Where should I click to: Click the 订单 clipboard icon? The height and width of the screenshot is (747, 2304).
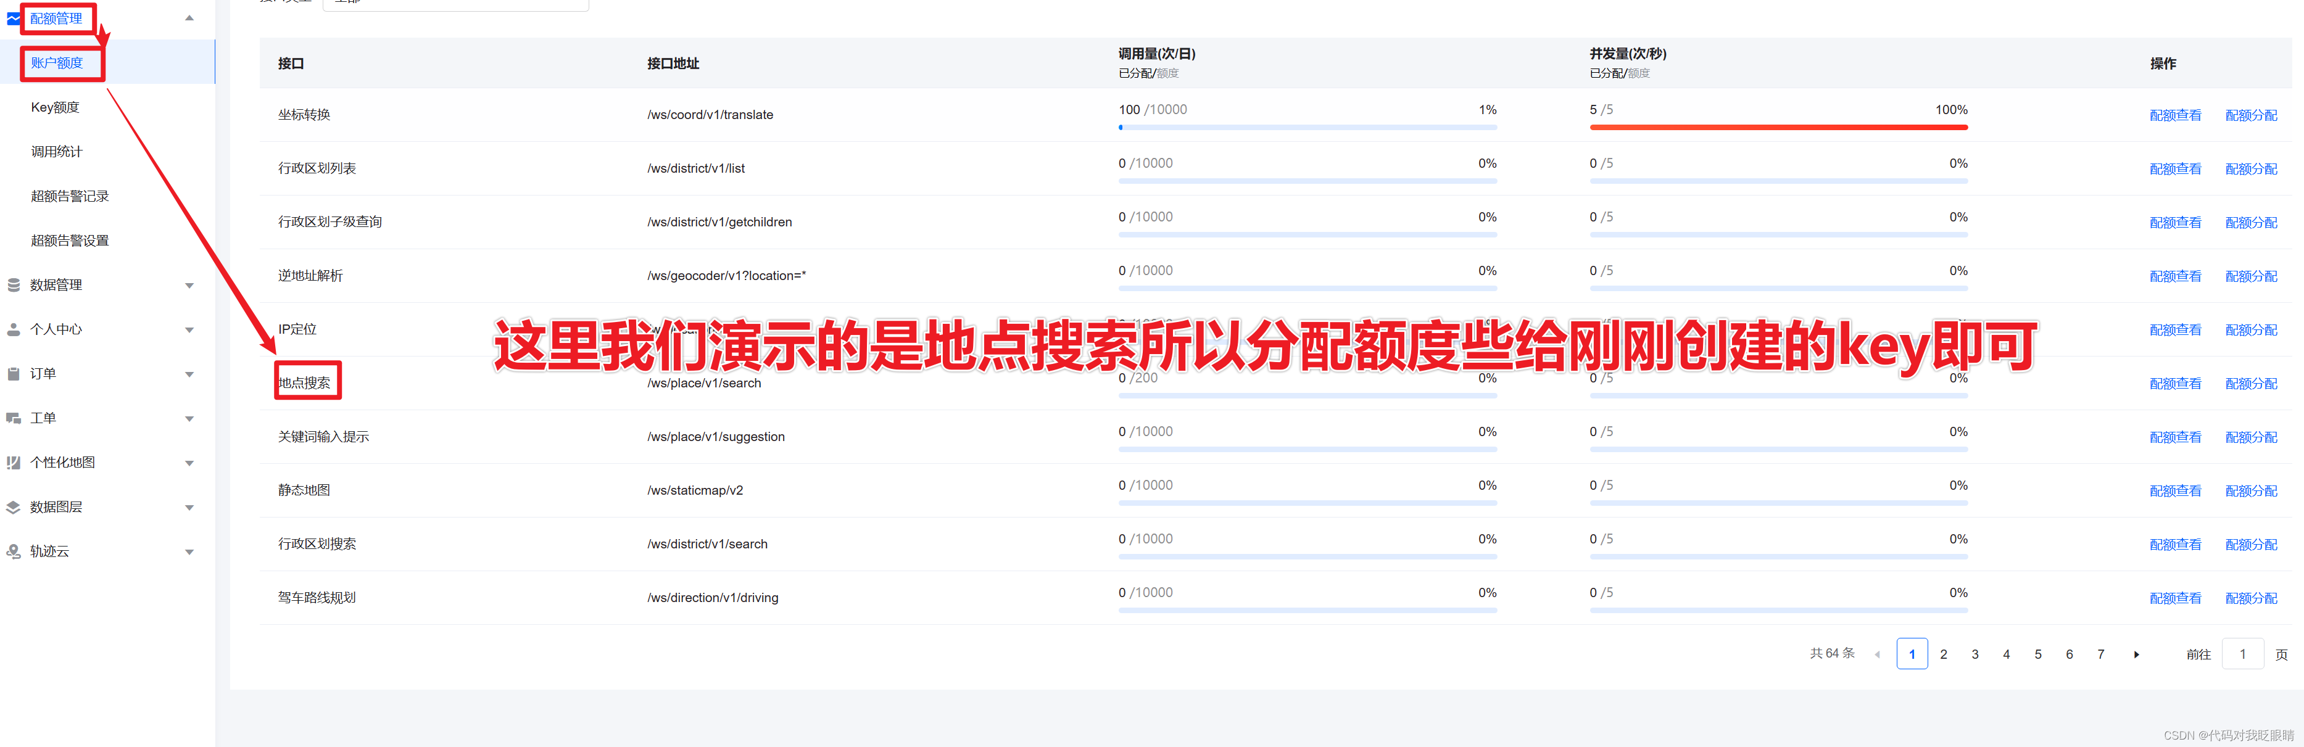pyautogui.click(x=14, y=374)
